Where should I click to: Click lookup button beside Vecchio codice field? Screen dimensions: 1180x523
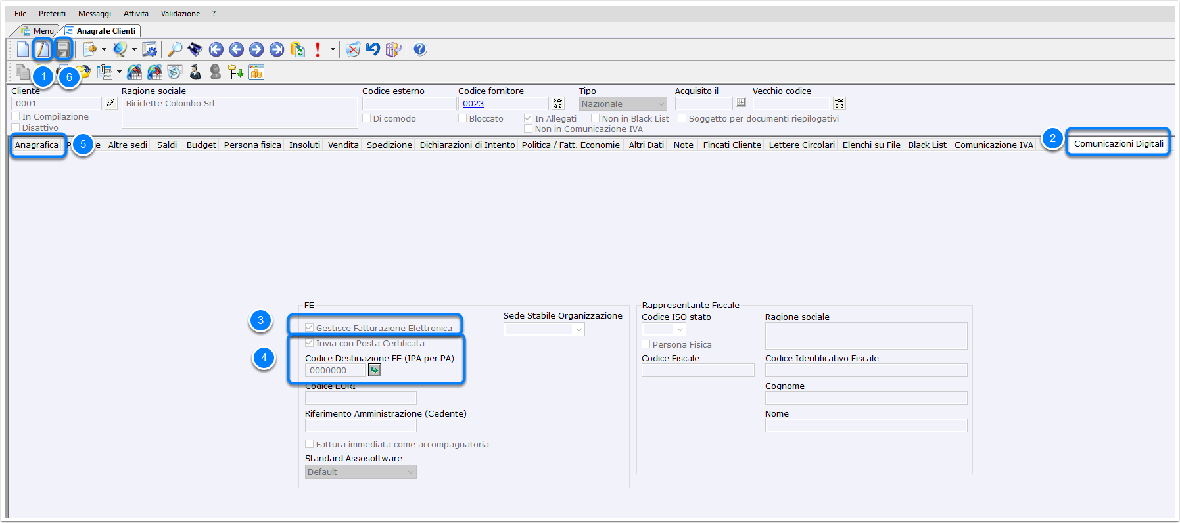(x=839, y=103)
